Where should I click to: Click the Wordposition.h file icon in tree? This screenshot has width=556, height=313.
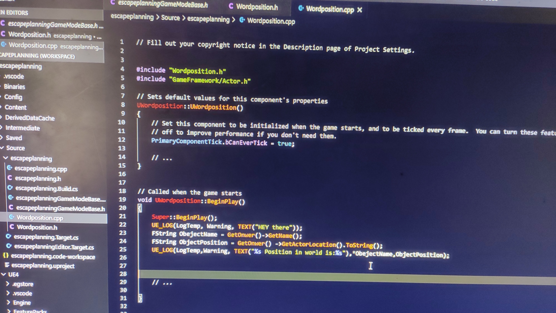(x=12, y=227)
